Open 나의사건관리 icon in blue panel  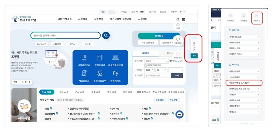[x=84, y=58]
